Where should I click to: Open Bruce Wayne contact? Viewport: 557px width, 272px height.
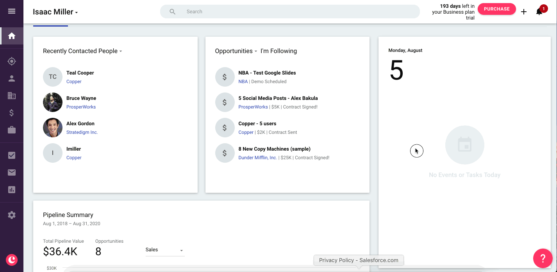click(81, 98)
